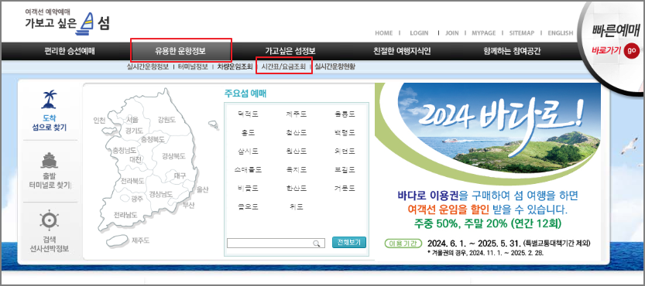Select 전라남도 on the map
This screenshot has width=645, height=286.
[125, 215]
